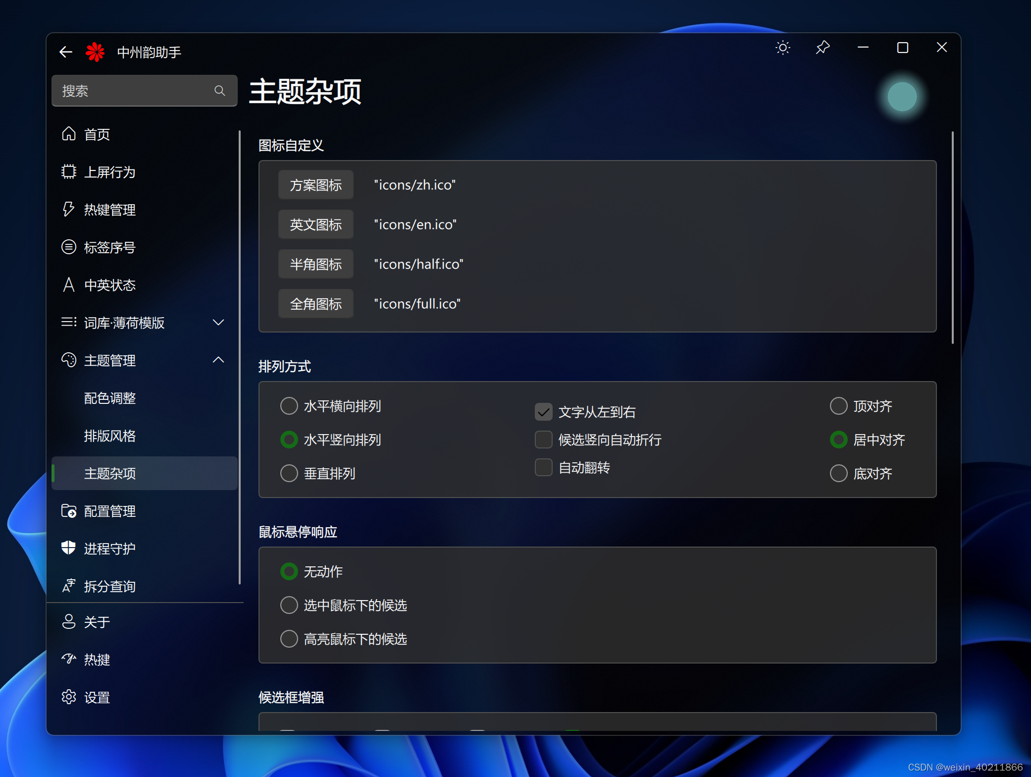Open 首页 via home icon

click(69, 134)
